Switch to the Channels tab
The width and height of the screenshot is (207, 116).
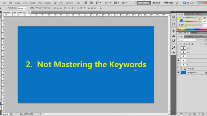click(190, 36)
